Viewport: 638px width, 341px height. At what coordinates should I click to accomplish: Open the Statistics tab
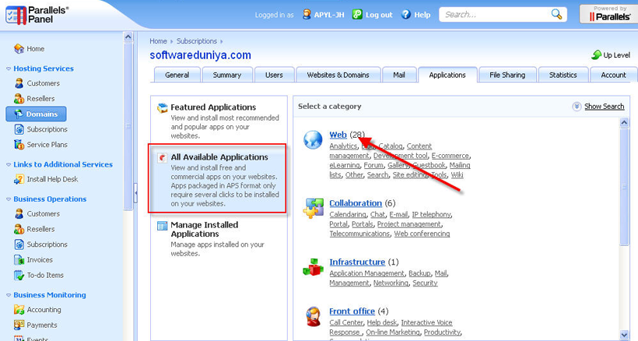click(x=563, y=75)
